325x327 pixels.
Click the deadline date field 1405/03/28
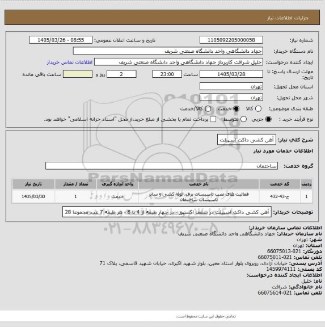tap(231, 74)
